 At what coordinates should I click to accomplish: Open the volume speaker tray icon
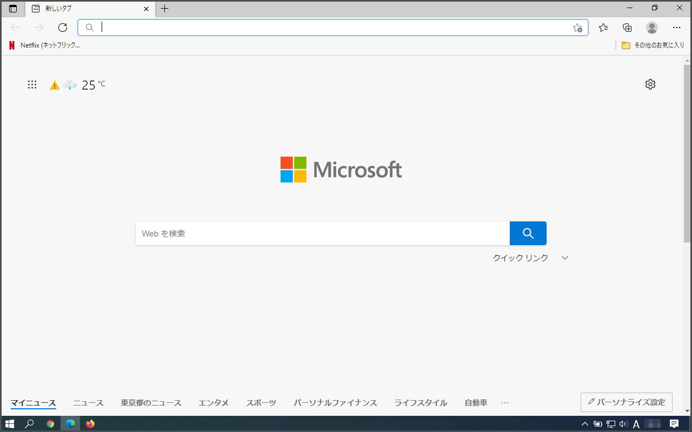tap(623, 424)
